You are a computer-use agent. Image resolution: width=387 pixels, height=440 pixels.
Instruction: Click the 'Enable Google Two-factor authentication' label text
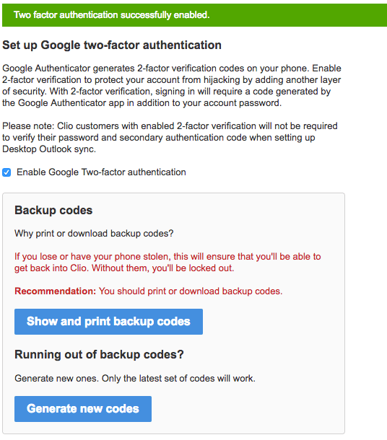(x=101, y=172)
